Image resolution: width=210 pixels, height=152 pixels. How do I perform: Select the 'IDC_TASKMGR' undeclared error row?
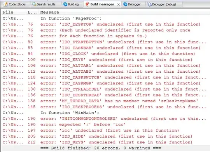(x=105, y=83)
